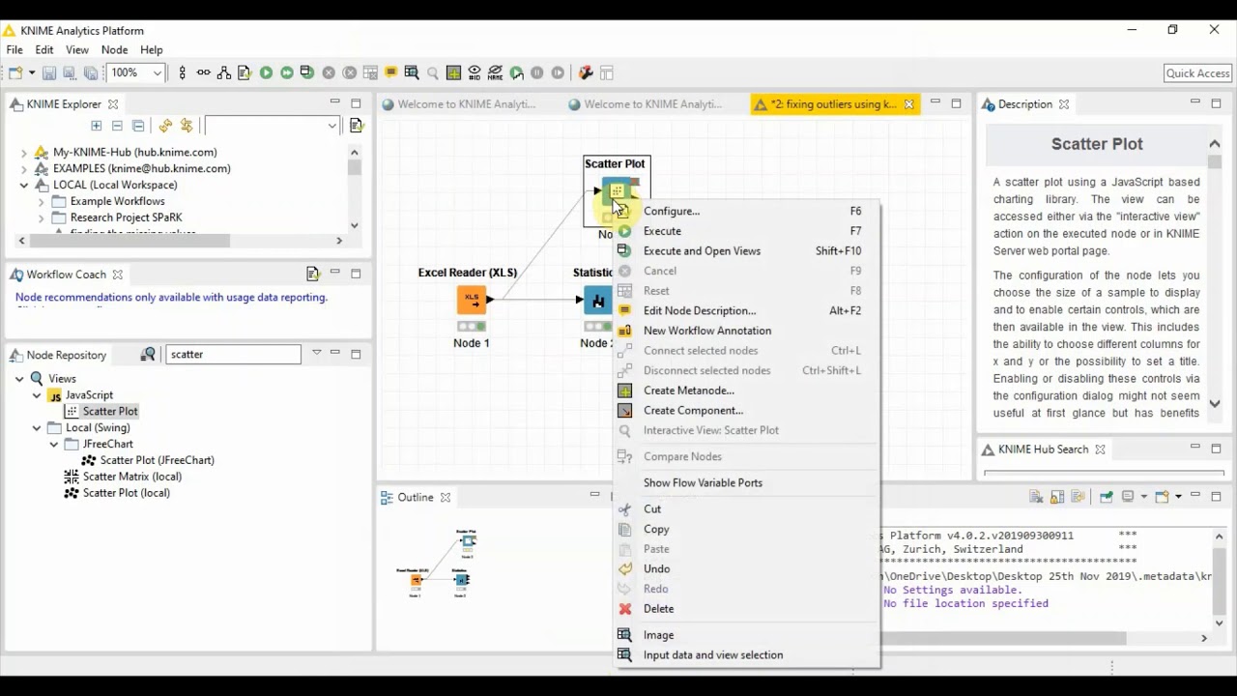Click the Node Repository search box containing scatter
The image size is (1237, 696).
[x=233, y=355]
